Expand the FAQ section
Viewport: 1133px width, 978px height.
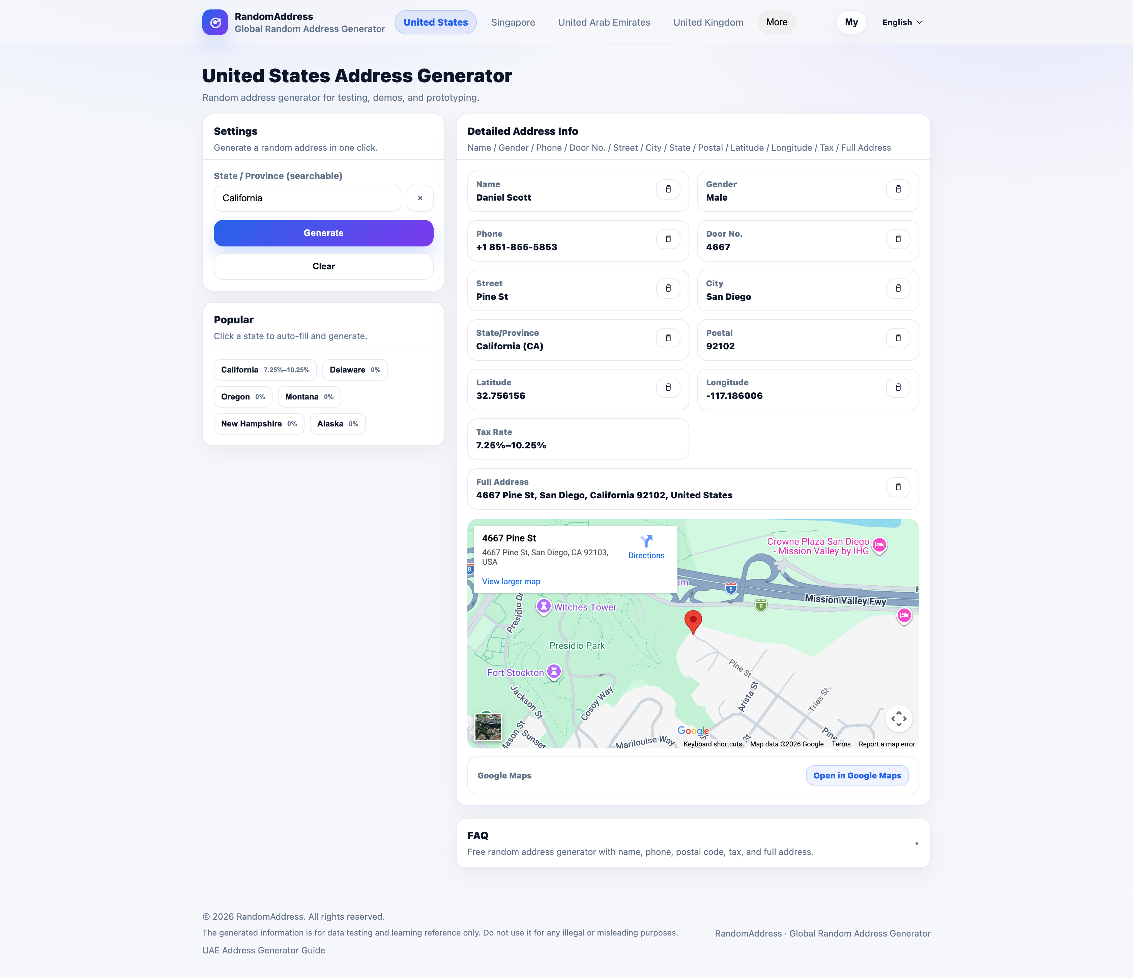click(916, 843)
